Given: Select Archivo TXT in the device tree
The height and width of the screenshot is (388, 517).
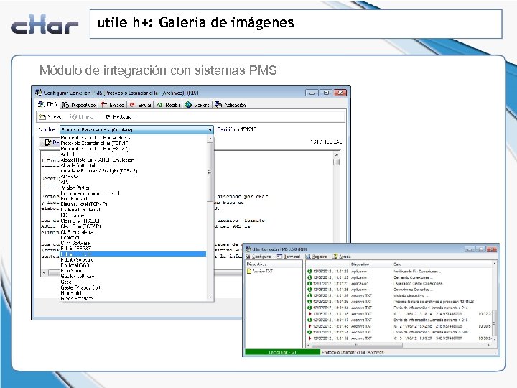Looking at the screenshot, I should pyautogui.click(x=260, y=271).
